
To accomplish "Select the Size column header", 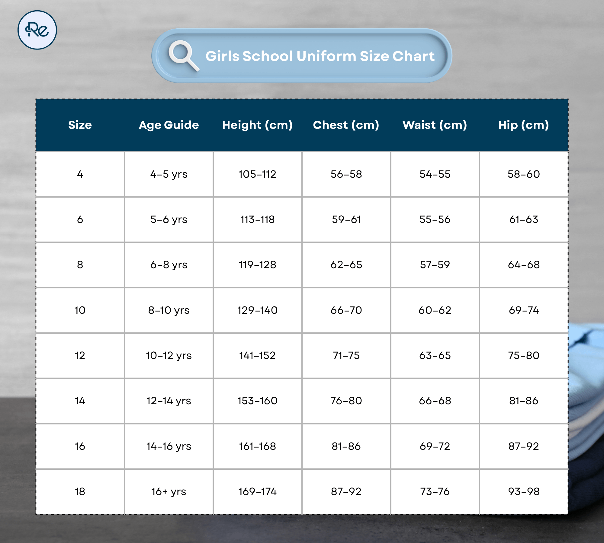I will point(80,125).
